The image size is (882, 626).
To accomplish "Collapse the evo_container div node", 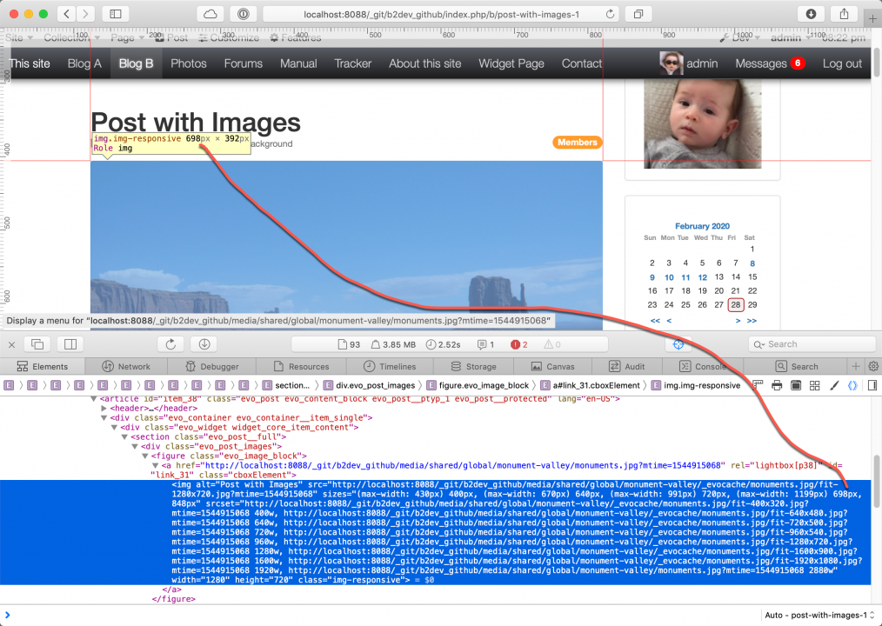I will click(x=104, y=418).
